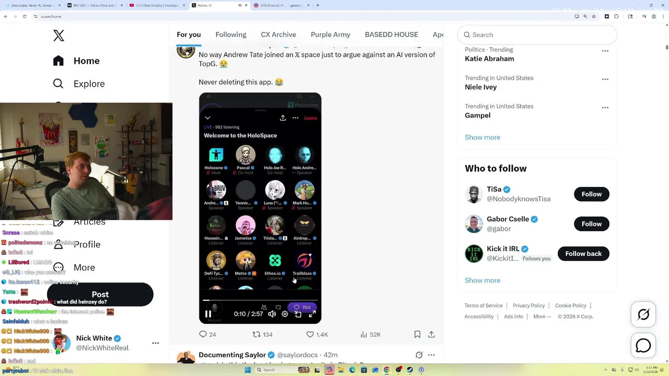Like the post with 1.4K likes
Image resolution: width=669 pixels, height=376 pixels.
coord(317,334)
